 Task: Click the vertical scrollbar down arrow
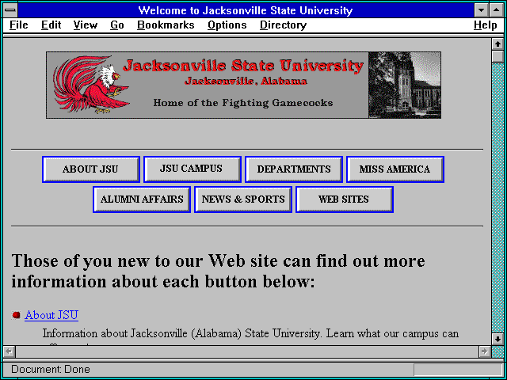pyautogui.click(x=497, y=339)
